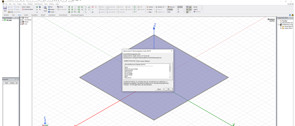Switch to the Automation ribbon tab
This screenshot has width=295, height=126.
point(52,15)
